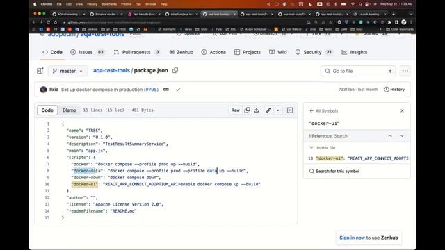This screenshot has height=250, width=445.
Task: Open the Apple menu
Action: pos(35,4)
